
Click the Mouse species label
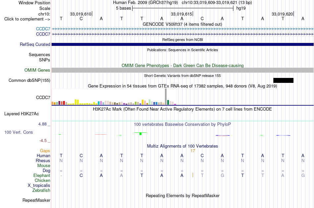44,166
